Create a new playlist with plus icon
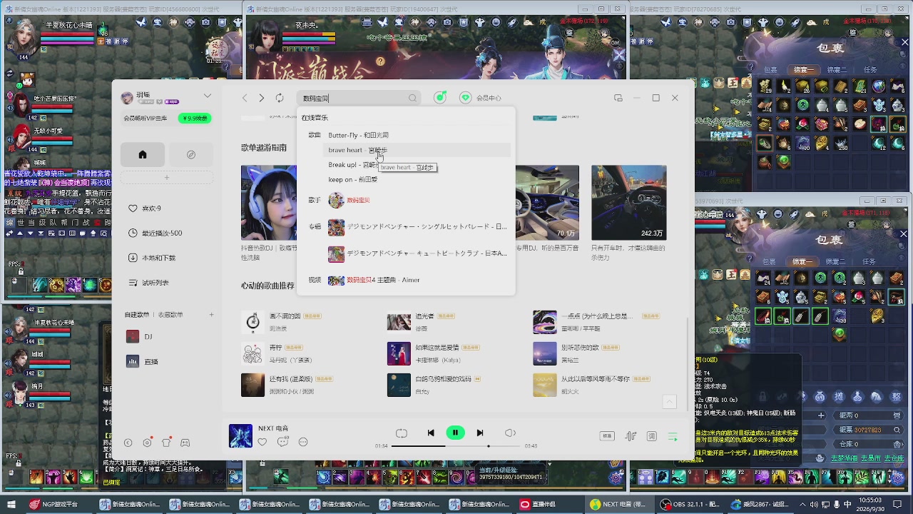This screenshot has height=514, width=913. 211,315
